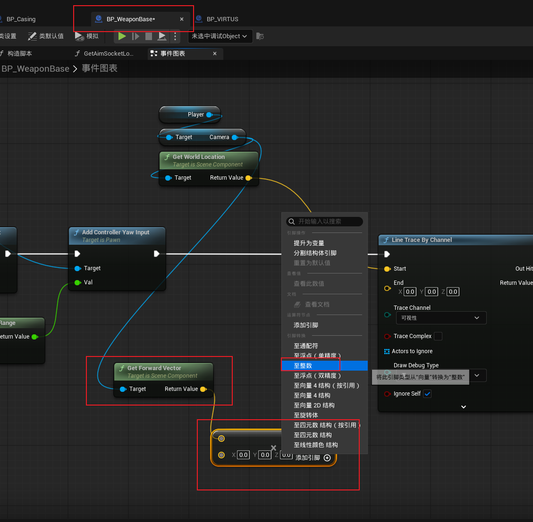Click the Stop simulation icon

pyautogui.click(x=149, y=36)
